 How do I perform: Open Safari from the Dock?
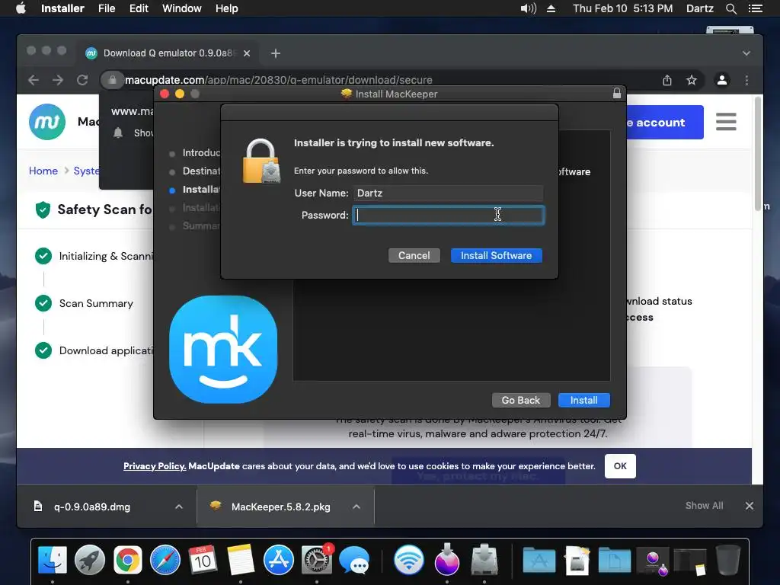[165, 560]
